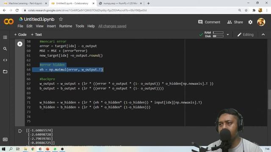271x152 pixels.
Task: Expand the runtime connection dropdown arrow
Action: [228, 35]
